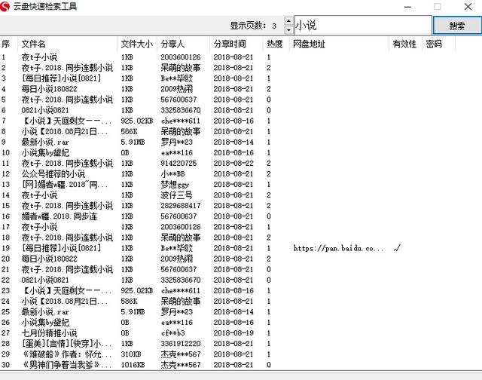Decrease the 显示页数 page count
Image resolution: width=482 pixels, height=380 pixels.
click(x=288, y=30)
